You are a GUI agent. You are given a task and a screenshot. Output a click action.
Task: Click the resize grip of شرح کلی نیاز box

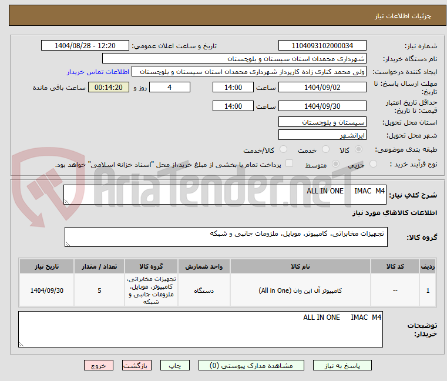pyautogui.click(x=67, y=202)
